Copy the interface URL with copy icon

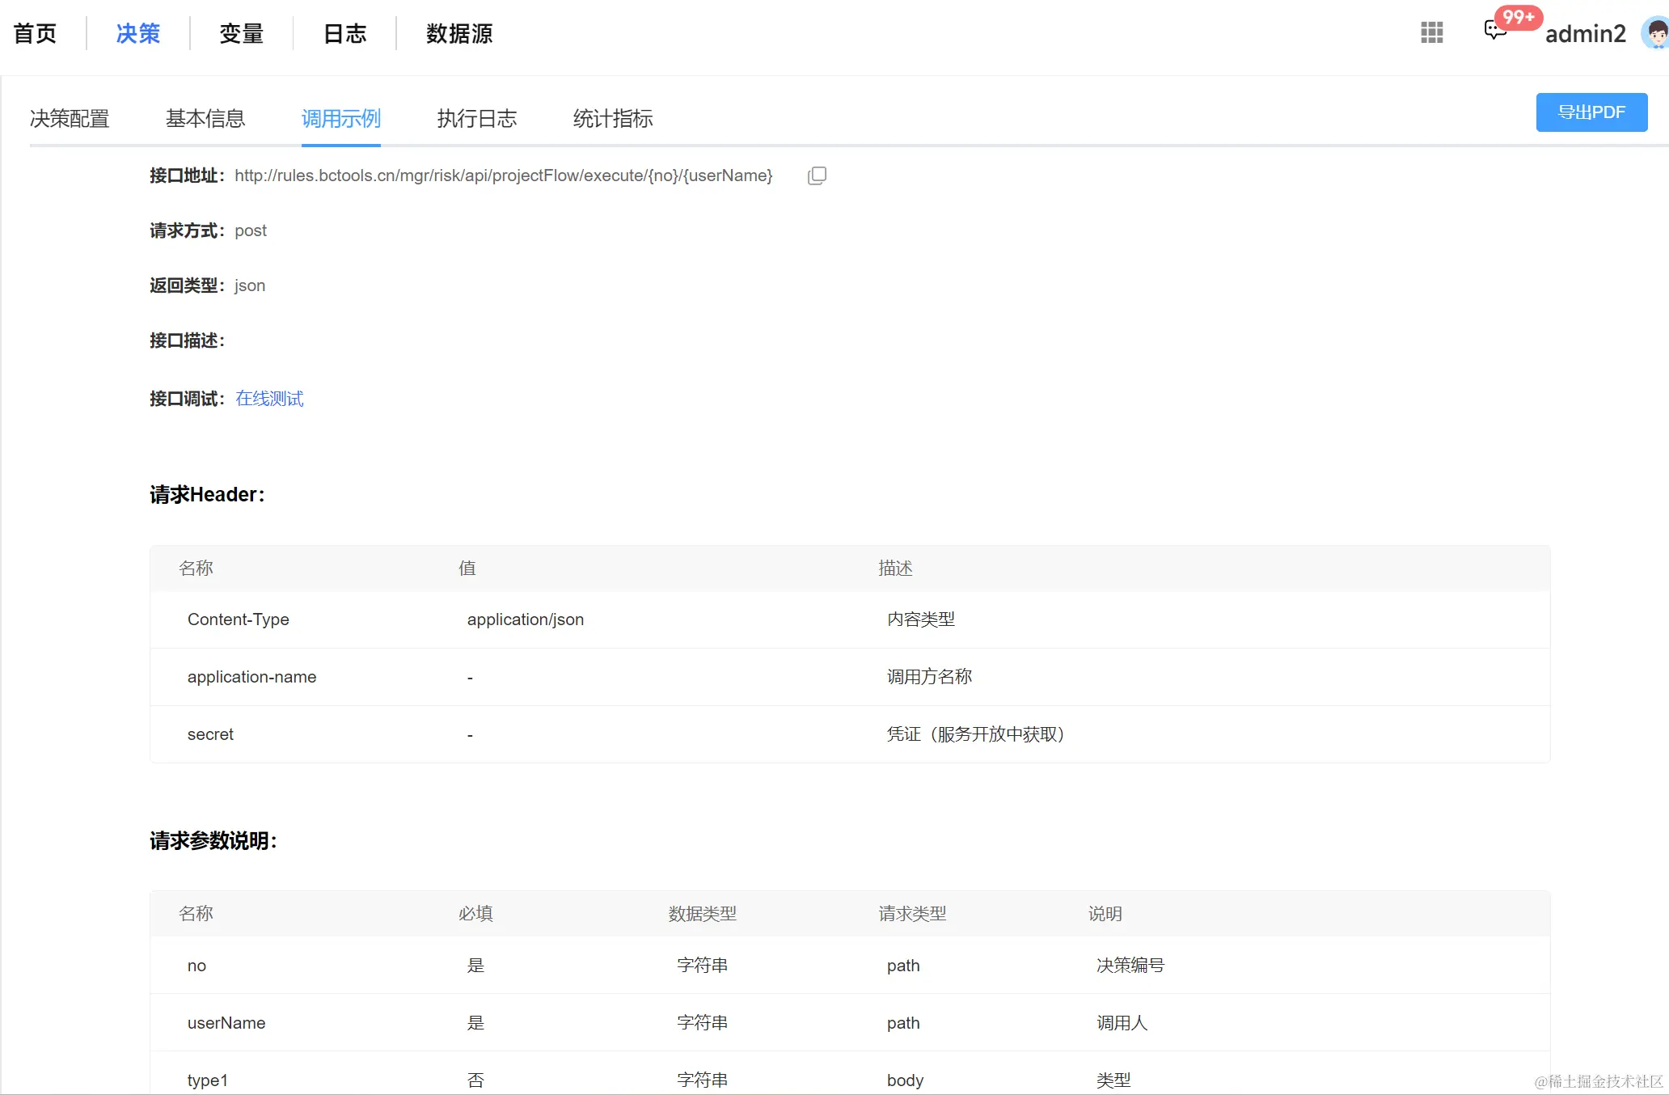click(x=817, y=175)
